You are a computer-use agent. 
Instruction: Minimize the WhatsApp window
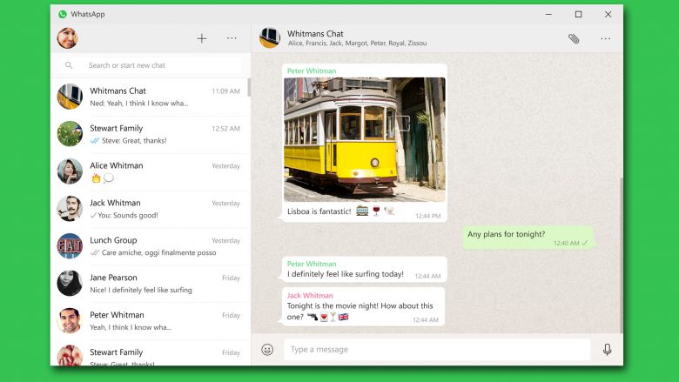pyautogui.click(x=548, y=14)
